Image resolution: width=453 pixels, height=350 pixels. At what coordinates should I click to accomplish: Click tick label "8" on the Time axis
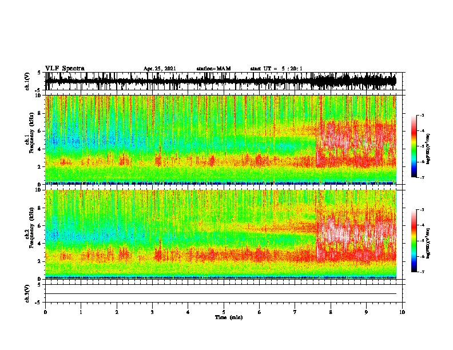tap(331, 312)
